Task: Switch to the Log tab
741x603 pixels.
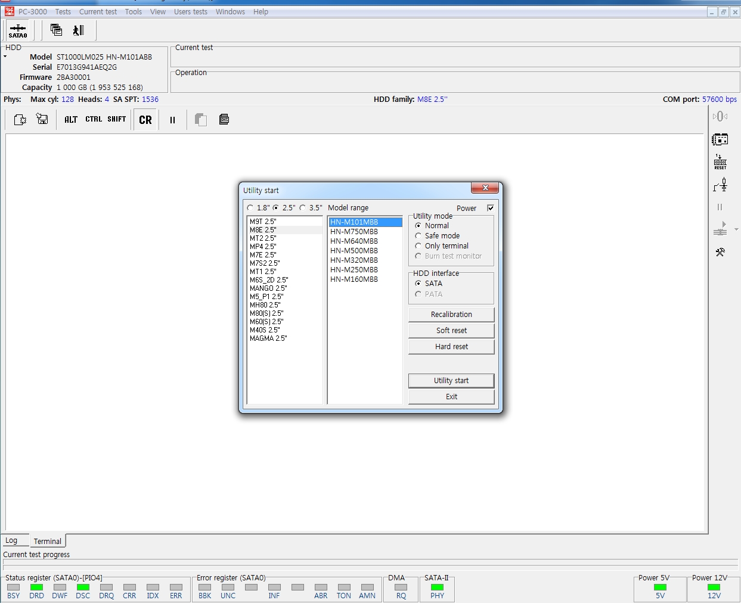Action: 12,540
